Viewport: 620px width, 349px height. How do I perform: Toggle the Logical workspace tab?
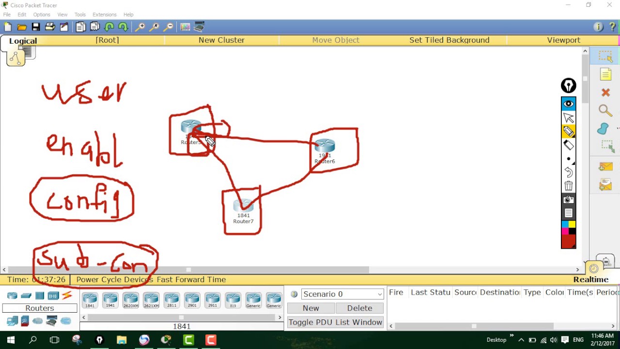pyautogui.click(x=23, y=41)
